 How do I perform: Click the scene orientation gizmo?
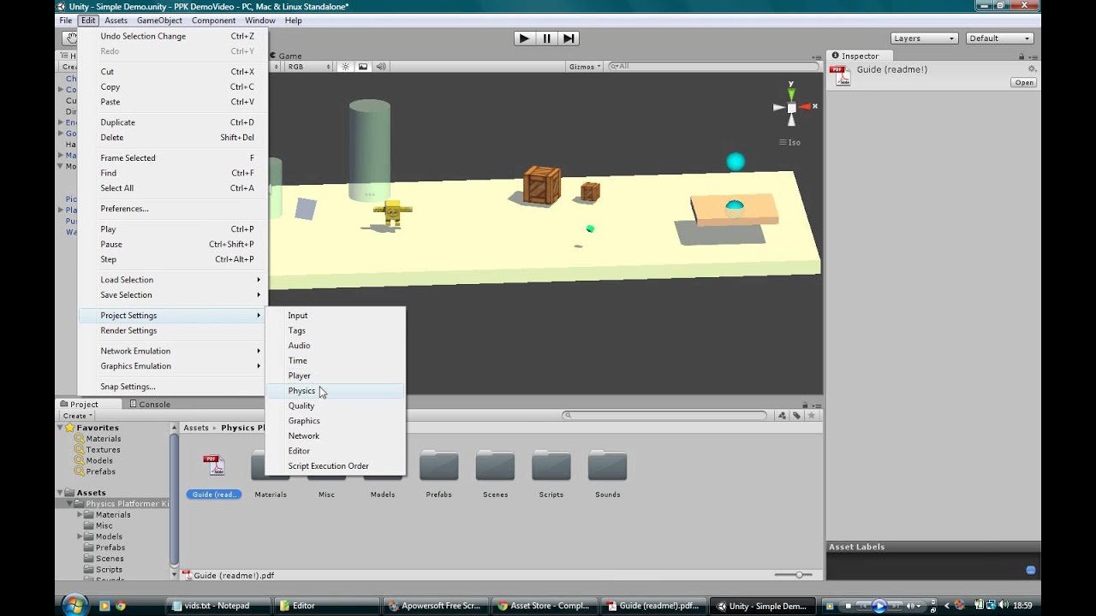792,107
